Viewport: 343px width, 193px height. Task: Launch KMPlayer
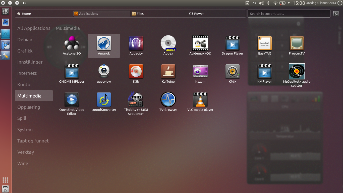click(265, 74)
